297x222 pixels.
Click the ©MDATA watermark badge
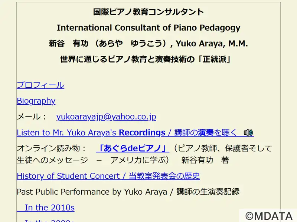tap(269, 216)
